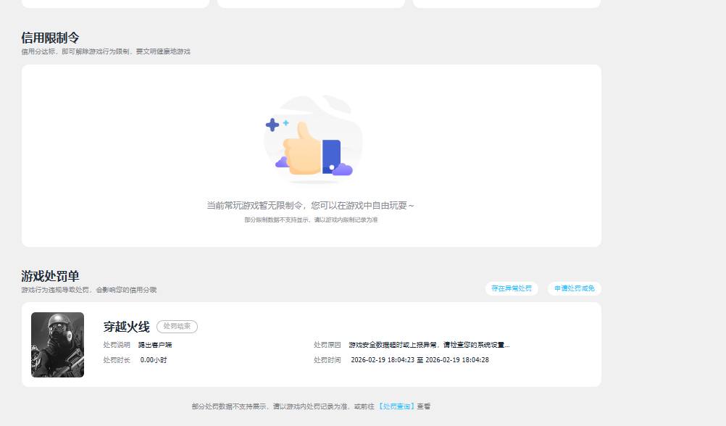The height and width of the screenshot is (426, 726).
Task: Click the penalty time range 2026-02-19 18:04:23
Action: [x=420, y=360]
